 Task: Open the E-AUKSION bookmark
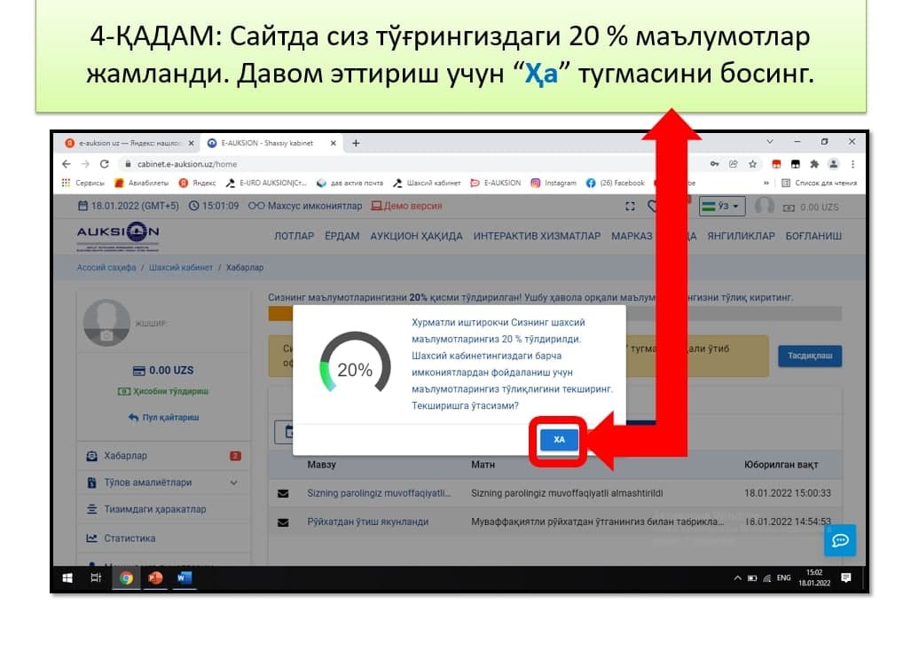coord(496,183)
